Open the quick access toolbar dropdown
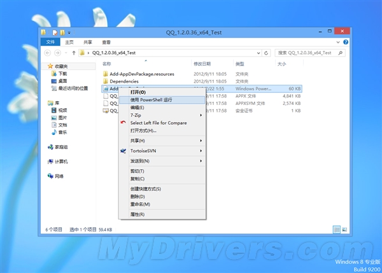 tap(69, 32)
